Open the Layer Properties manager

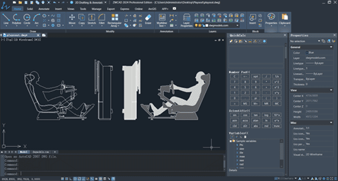[x=186, y=20]
